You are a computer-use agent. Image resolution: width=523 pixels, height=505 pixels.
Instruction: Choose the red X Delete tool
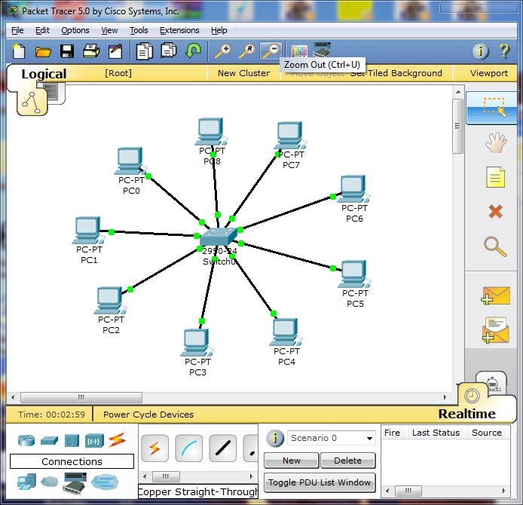point(495,212)
